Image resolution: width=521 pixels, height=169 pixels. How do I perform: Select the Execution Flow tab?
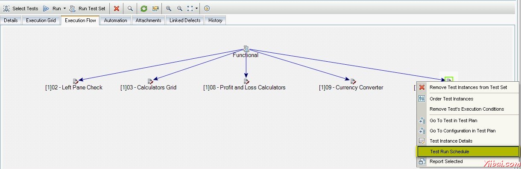click(80, 20)
